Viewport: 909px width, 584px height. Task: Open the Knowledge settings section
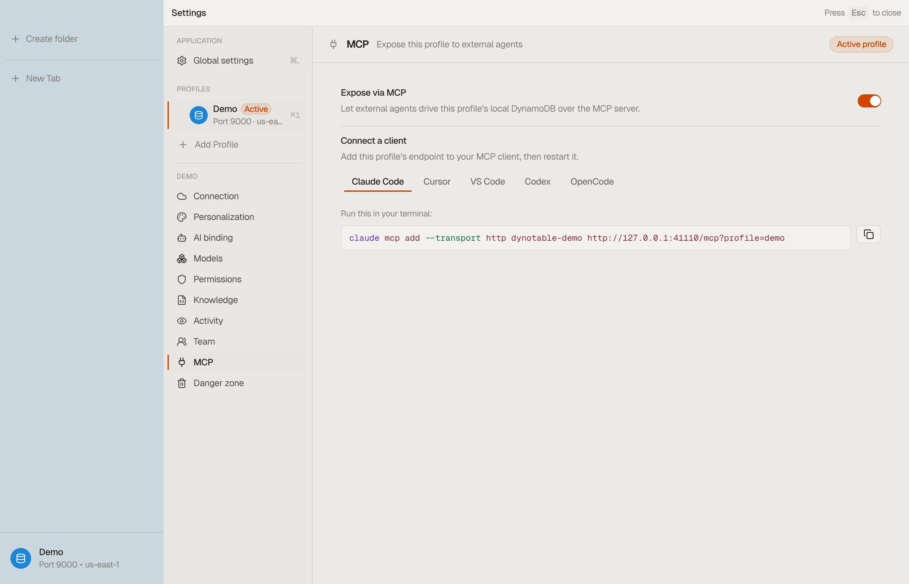pyautogui.click(x=238, y=300)
